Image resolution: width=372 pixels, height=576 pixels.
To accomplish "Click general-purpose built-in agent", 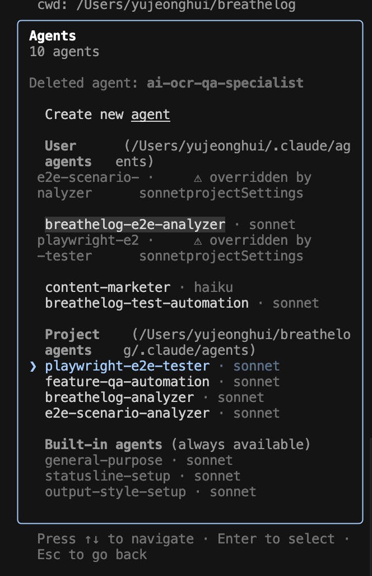I will coord(139,460).
